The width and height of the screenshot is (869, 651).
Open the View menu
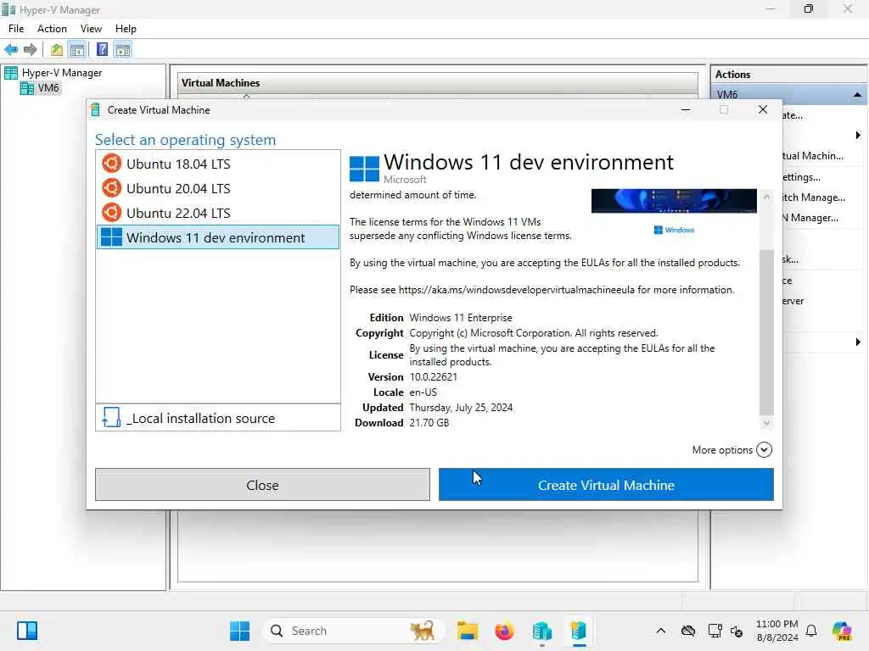click(91, 29)
